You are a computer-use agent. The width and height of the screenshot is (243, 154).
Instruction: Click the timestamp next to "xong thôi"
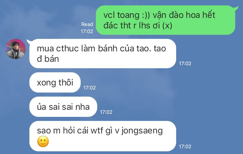point(89,88)
